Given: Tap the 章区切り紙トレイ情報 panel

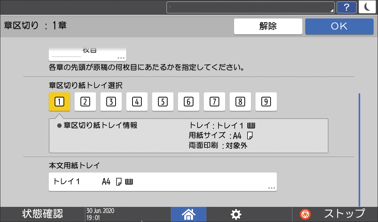Looking at the screenshot, I should (x=188, y=135).
